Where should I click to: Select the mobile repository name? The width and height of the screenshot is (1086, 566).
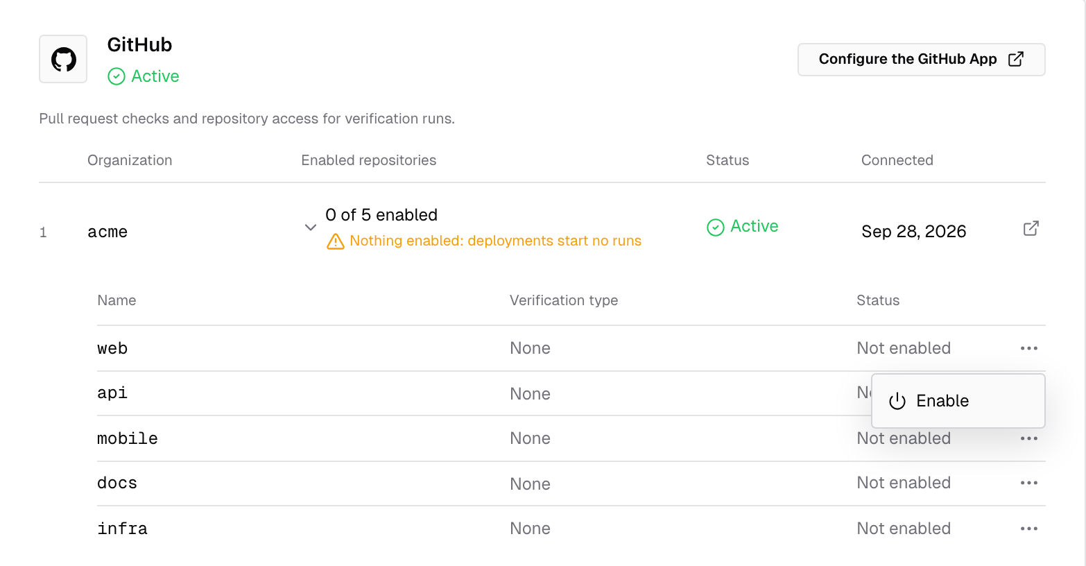(128, 438)
